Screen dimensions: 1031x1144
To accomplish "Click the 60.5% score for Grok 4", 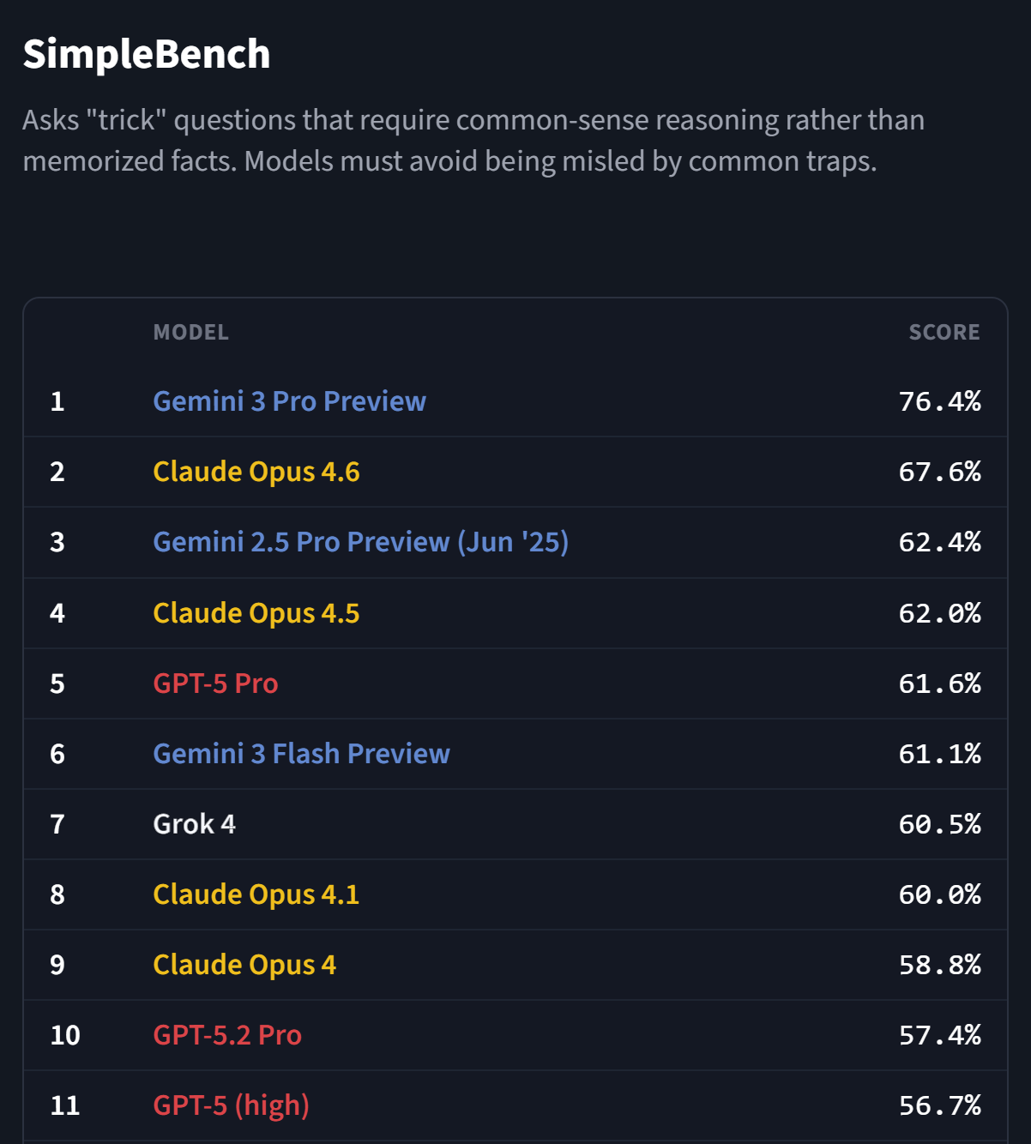I will [x=939, y=824].
